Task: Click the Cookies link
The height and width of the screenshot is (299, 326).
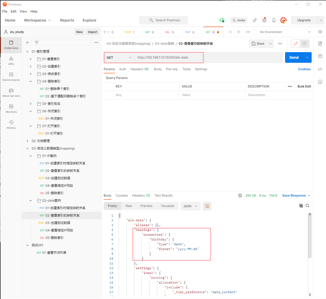Action: tap(304, 69)
